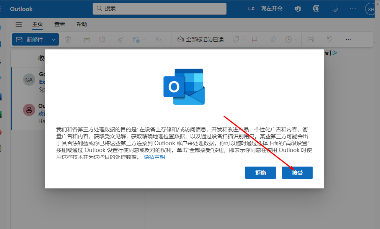Mark all as read with 全部标记为已读
Image resolution: width=380 pixels, height=229 pixels.
click(201, 39)
